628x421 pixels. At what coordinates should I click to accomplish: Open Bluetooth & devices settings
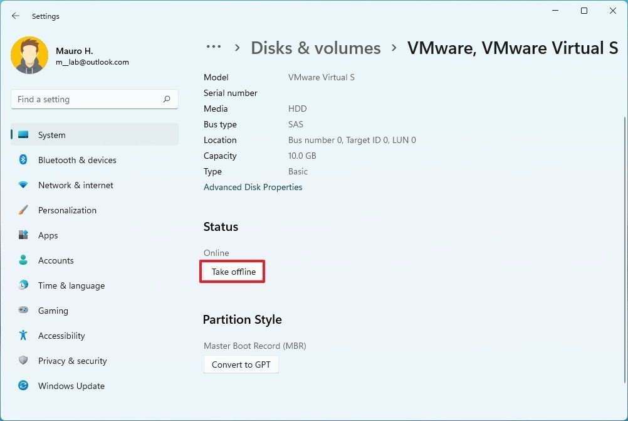click(76, 160)
